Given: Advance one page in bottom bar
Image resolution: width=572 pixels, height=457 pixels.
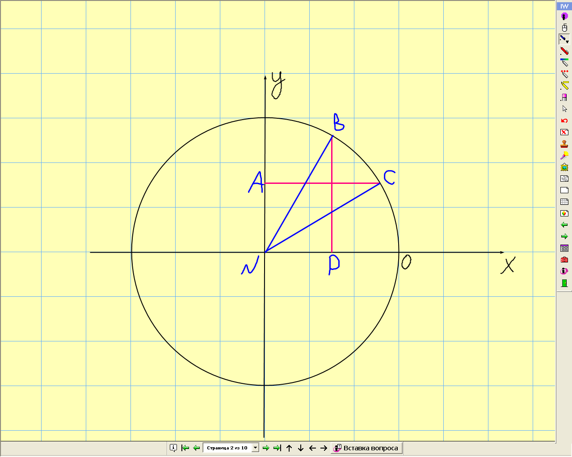Looking at the screenshot, I should (x=266, y=448).
